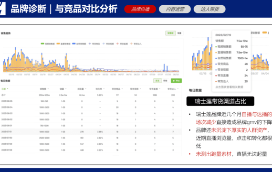Select the 2023/07/30 table row date
Image resolution: width=272 pixels, height=172 pixels.
click(7, 138)
